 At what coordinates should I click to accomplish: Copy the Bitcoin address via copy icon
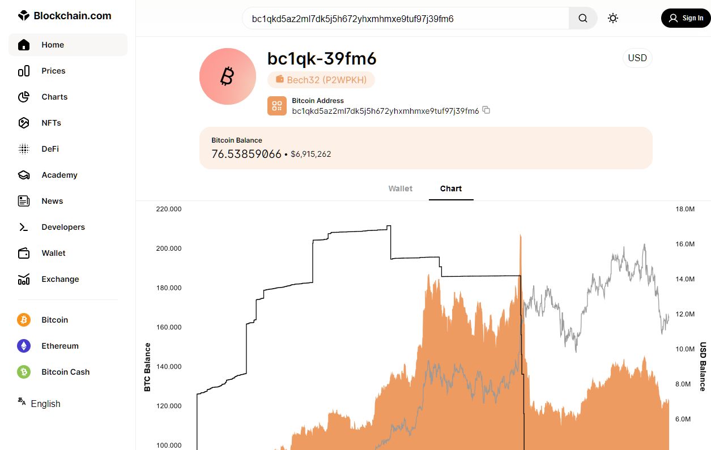tap(486, 110)
